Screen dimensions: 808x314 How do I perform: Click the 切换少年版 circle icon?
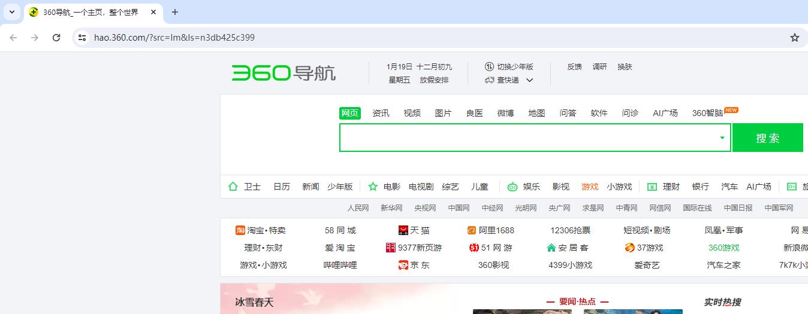[489, 66]
